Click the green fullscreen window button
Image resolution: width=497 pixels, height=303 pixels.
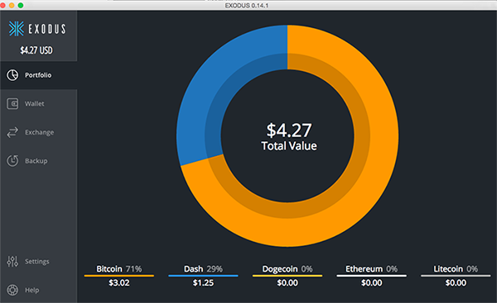21,6
